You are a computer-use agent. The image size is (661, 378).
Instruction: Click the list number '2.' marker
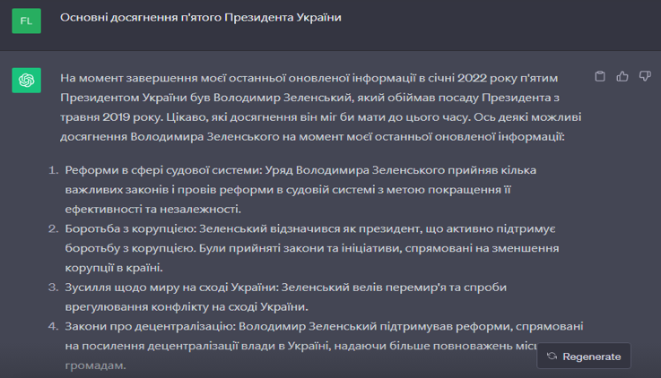53,228
